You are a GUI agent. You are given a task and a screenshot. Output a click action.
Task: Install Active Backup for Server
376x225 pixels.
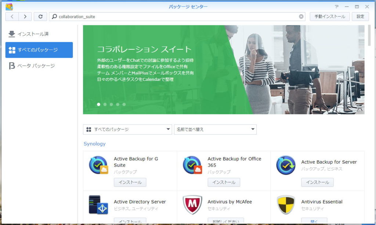click(x=317, y=182)
